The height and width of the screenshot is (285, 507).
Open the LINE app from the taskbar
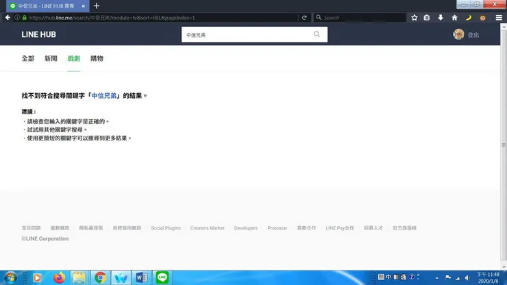click(162, 277)
